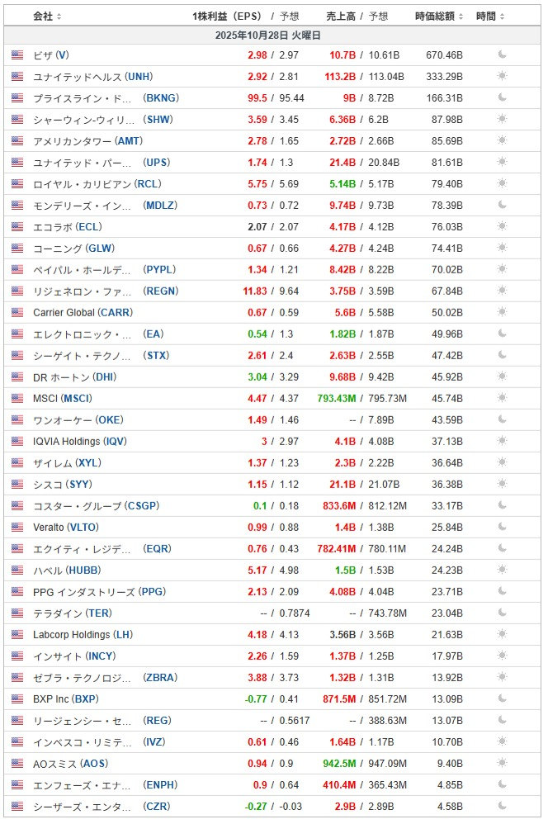Image resolution: width=548 pixels, height=824 pixels.
Task: Click the US flag in the CZR row
Action: click(17, 807)
